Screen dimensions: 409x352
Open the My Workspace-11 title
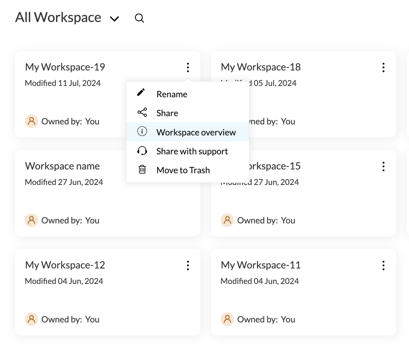[x=261, y=265]
